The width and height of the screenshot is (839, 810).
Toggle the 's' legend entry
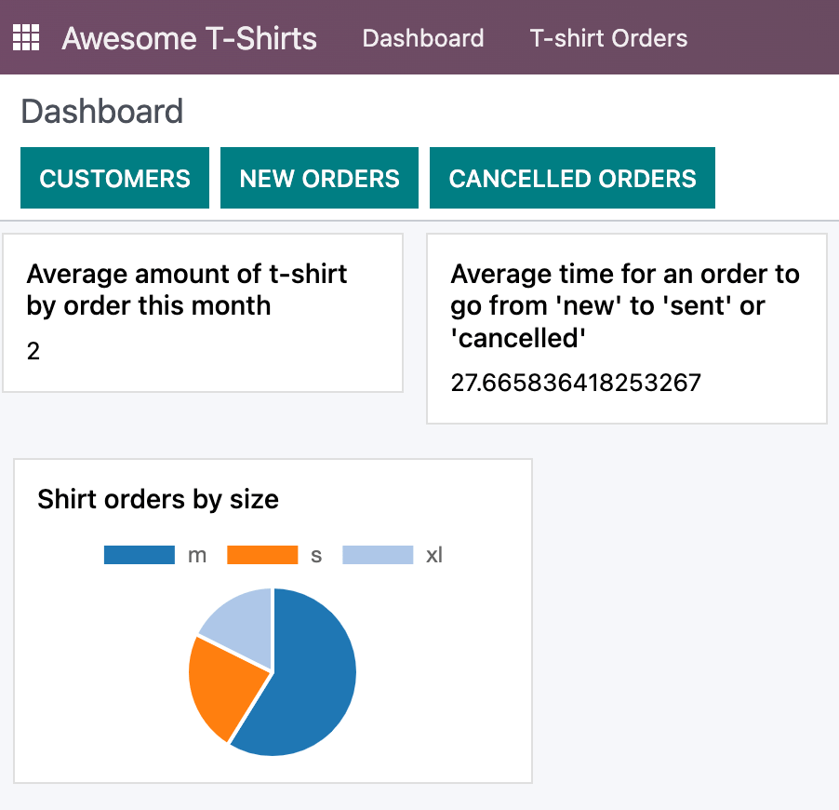click(315, 554)
